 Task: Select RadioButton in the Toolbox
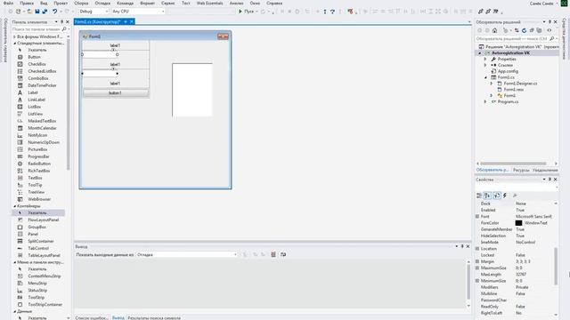click(x=39, y=164)
